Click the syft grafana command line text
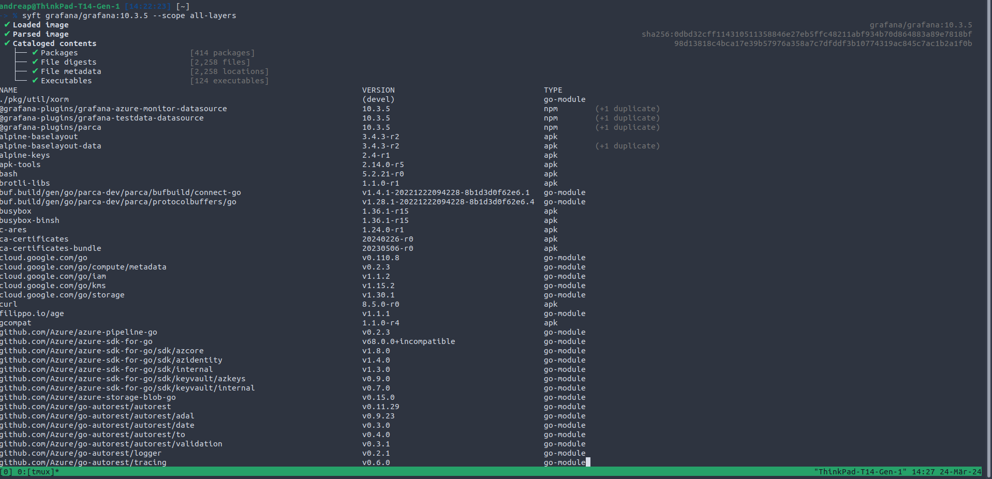This screenshot has height=479, width=992. pyautogui.click(x=129, y=16)
